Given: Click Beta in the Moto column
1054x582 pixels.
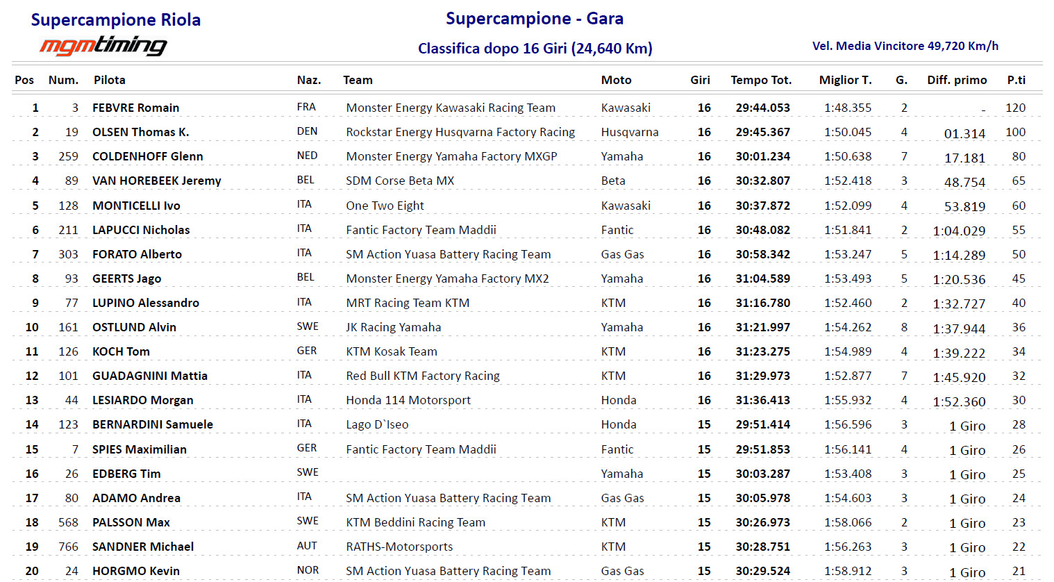Looking at the screenshot, I should (613, 181).
